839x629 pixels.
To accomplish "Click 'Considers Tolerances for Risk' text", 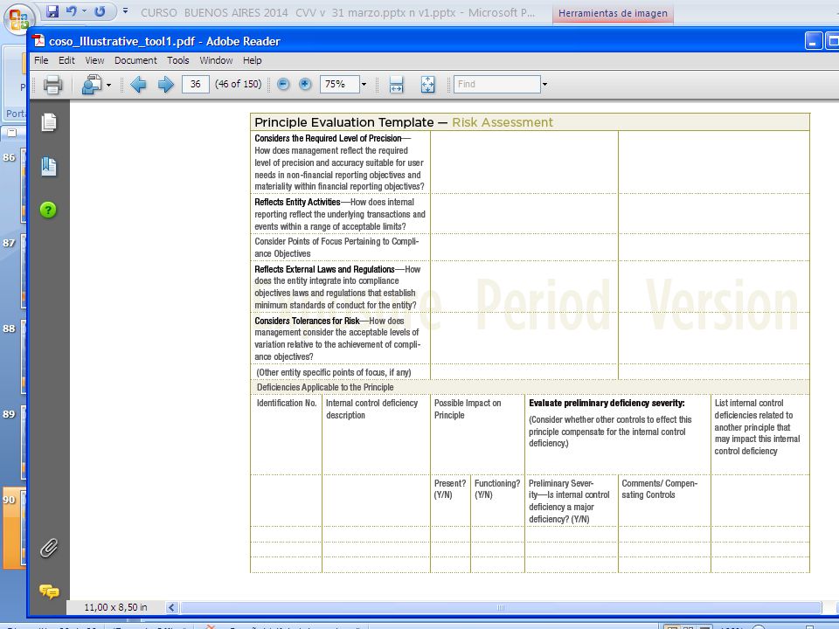I will [307, 321].
